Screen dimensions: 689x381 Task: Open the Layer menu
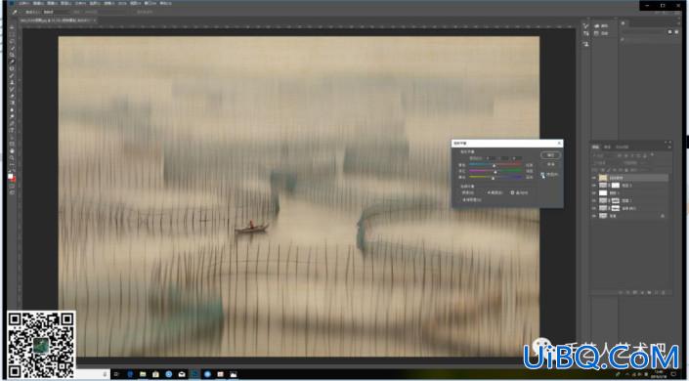(65, 4)
